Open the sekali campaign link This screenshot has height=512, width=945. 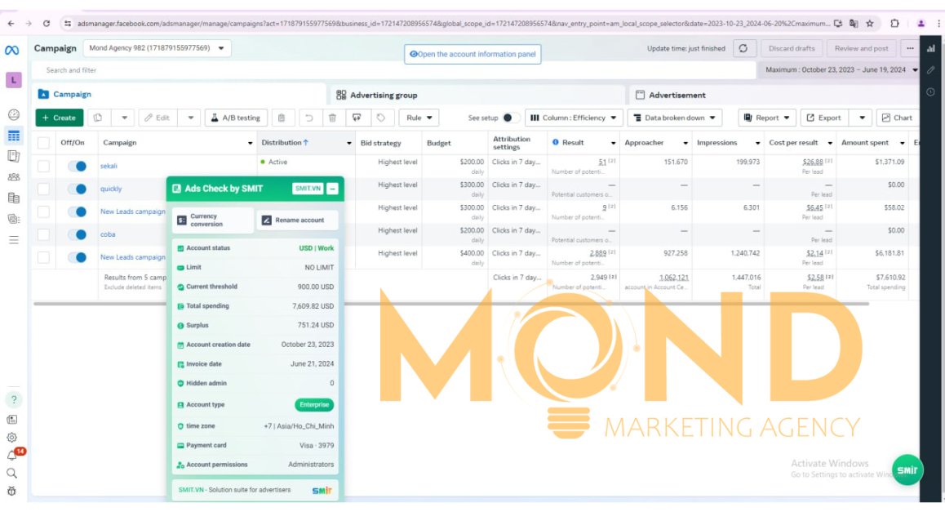(109, 166)
